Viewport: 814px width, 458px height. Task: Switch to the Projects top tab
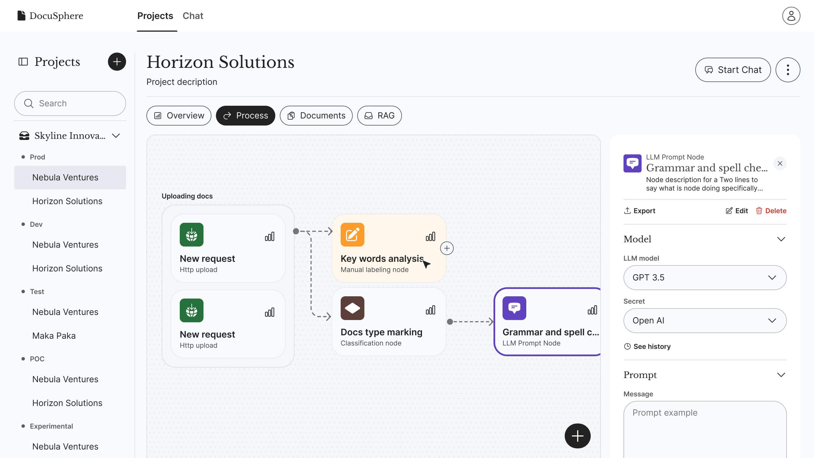155,16
